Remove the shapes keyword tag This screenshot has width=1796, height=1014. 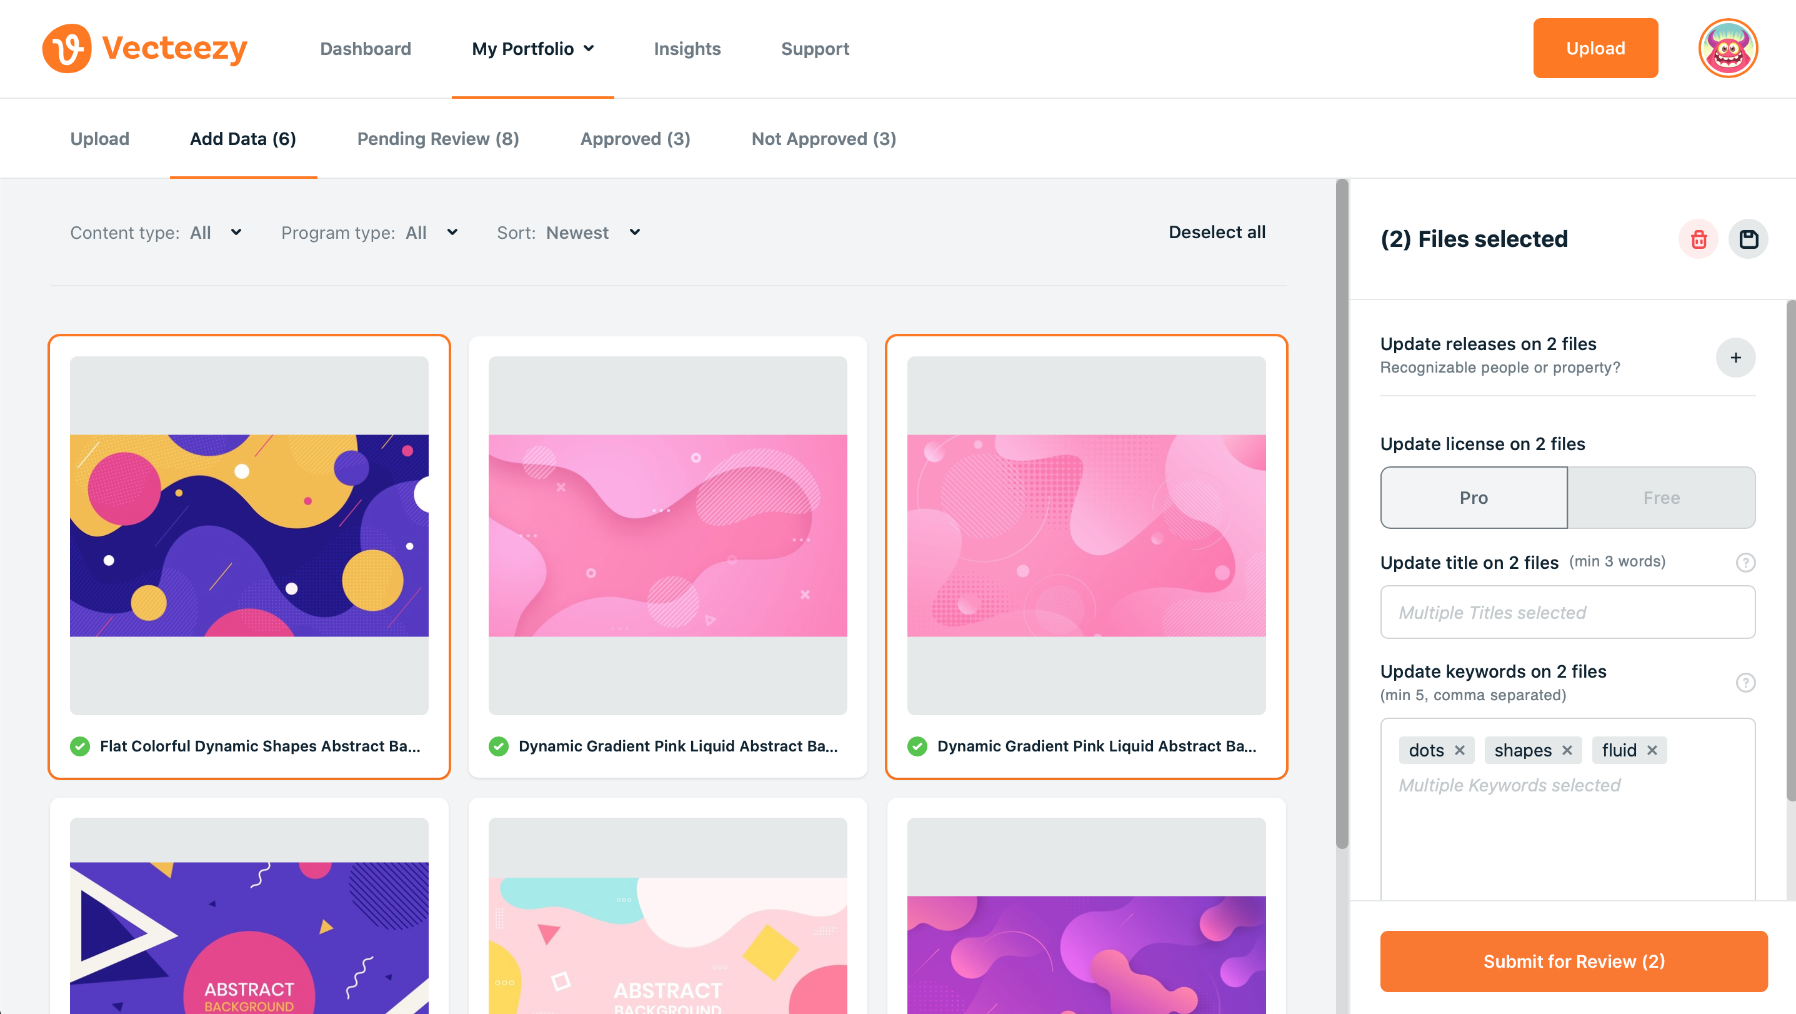(x=1567, y=750)
